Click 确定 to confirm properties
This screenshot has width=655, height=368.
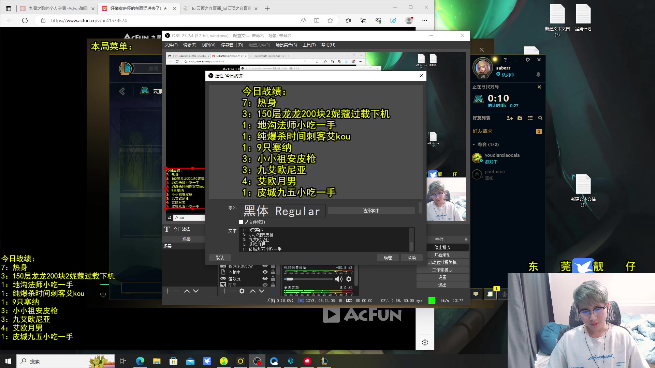[x=388, y=258]
